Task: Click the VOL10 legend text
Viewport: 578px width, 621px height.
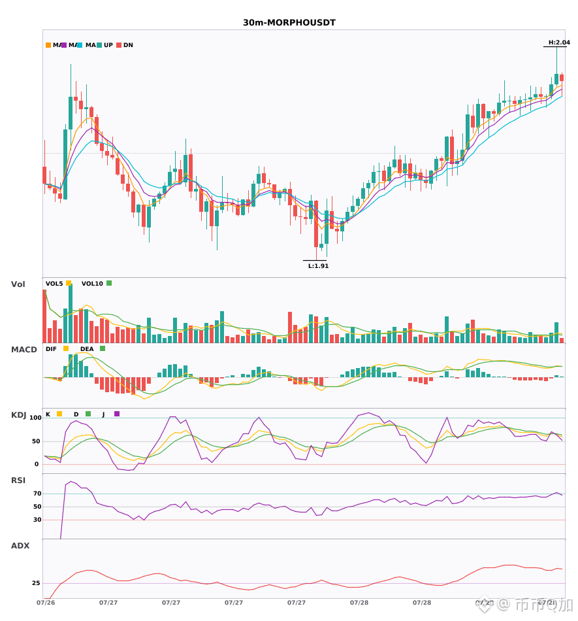Action: pyautogui.click(x=92, y=284)
